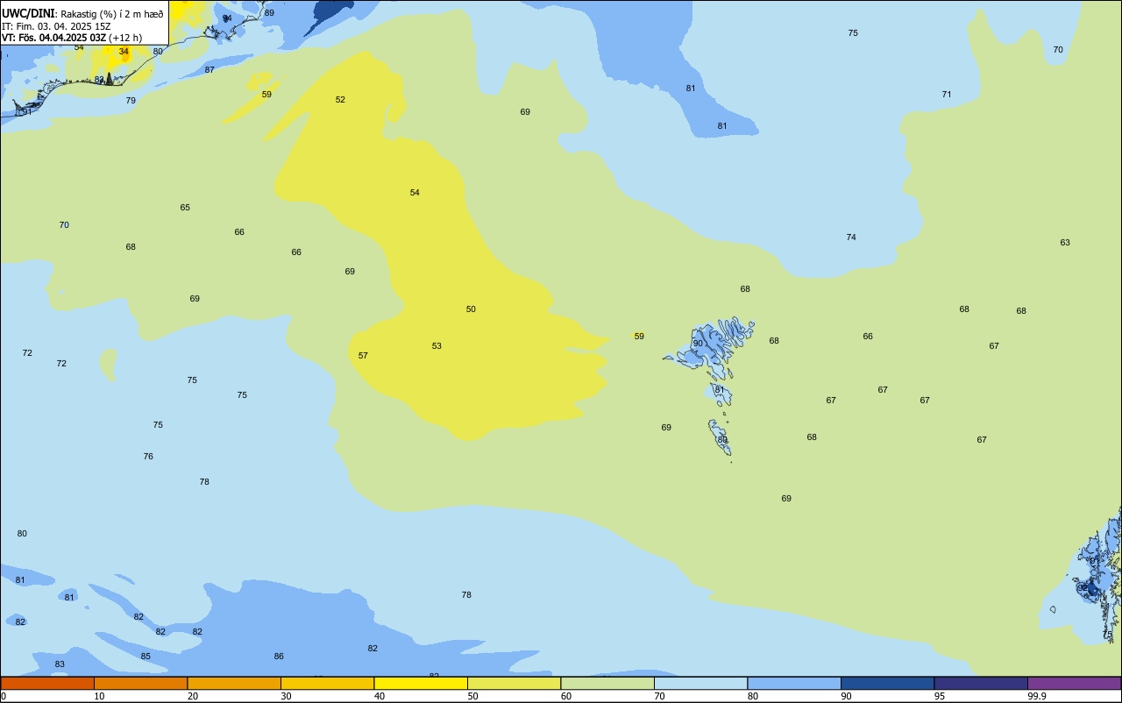Click the humidity value 83
1122x703 pixels.
point(60,664)
